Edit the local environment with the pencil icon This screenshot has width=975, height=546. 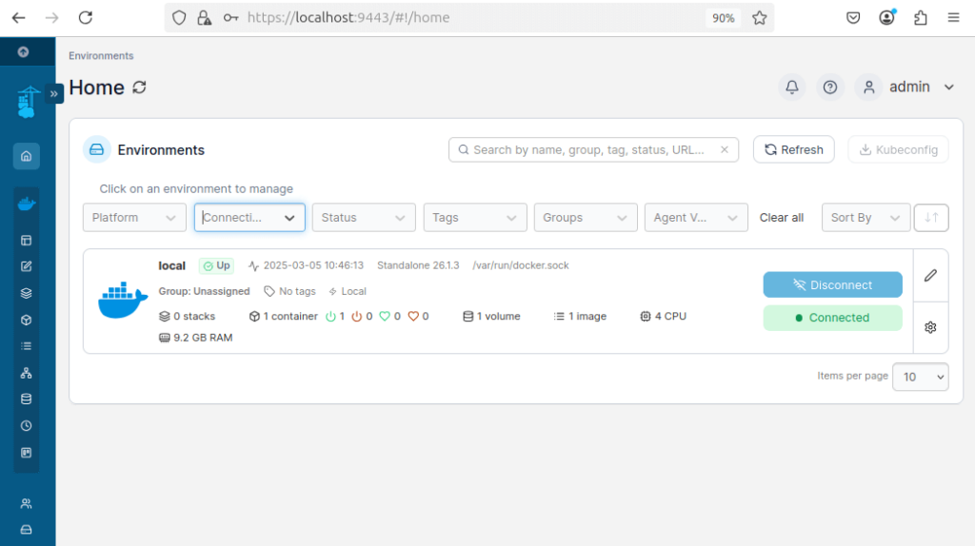(x=930, y=275)
